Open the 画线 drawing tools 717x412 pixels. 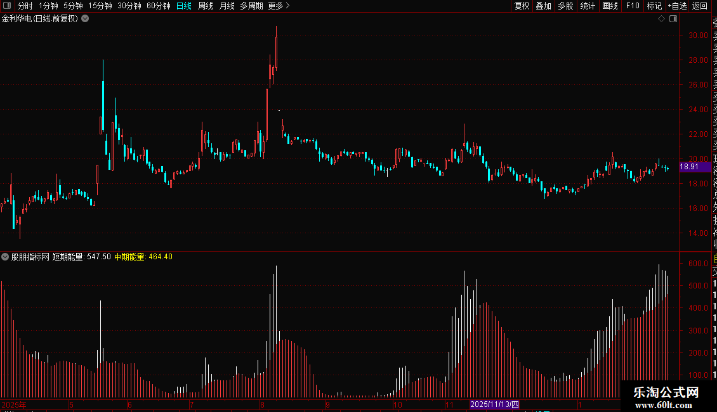click(x=610, y=6)
